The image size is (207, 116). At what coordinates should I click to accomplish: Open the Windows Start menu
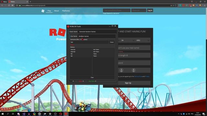(x=3, y=114)
